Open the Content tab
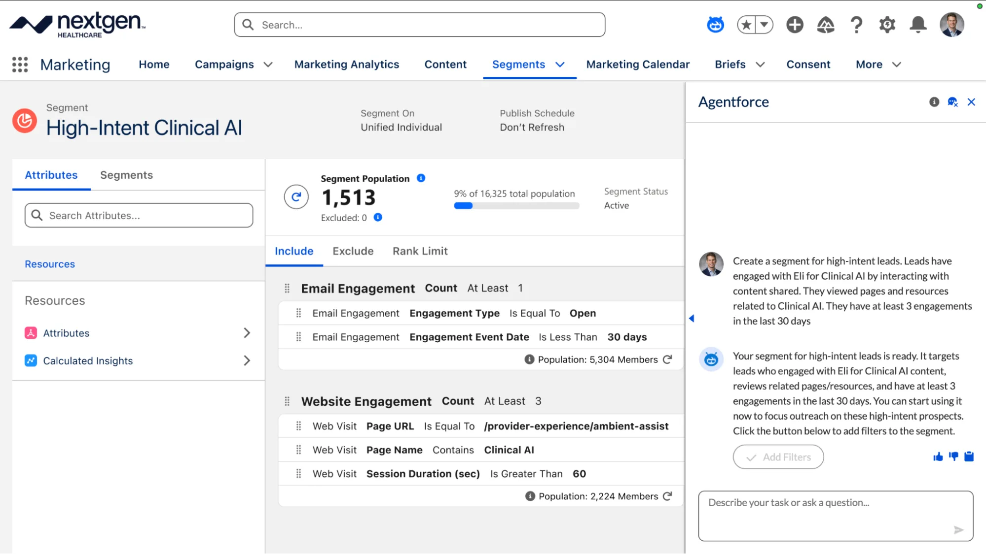The height and width of the screenshot is (554, 986). coord(445,65)
